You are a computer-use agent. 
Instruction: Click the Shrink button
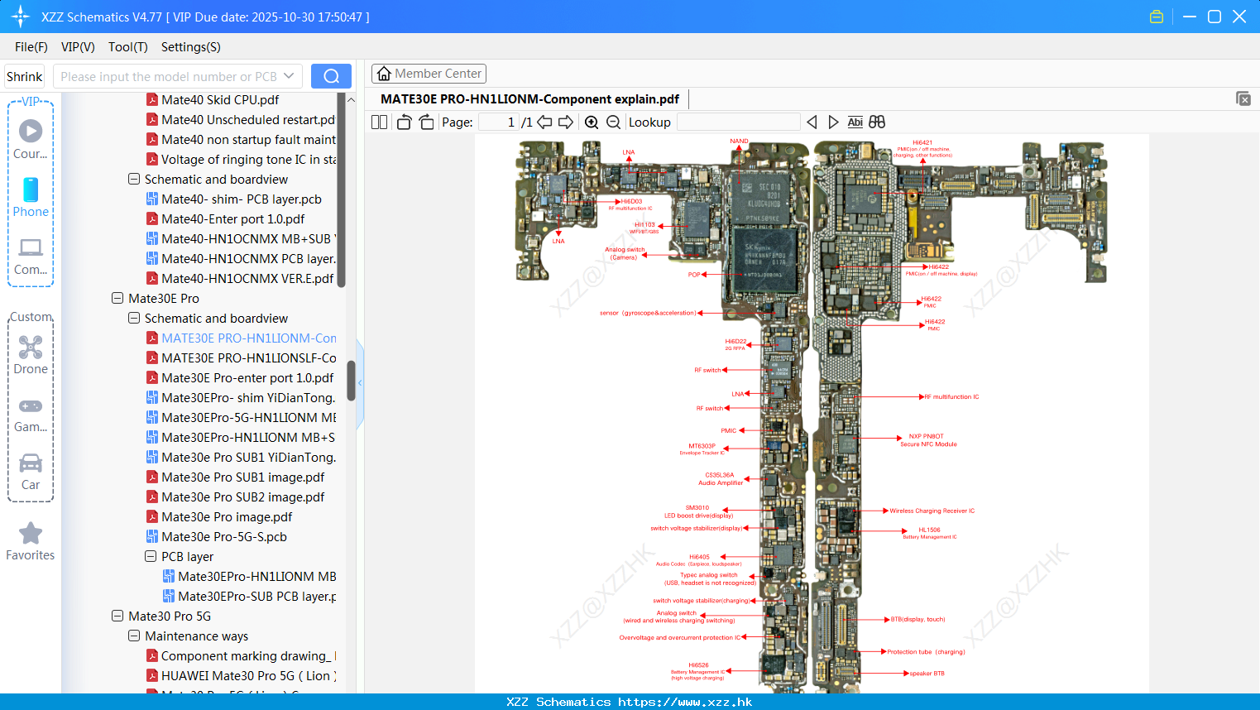[x=24, y=76]
